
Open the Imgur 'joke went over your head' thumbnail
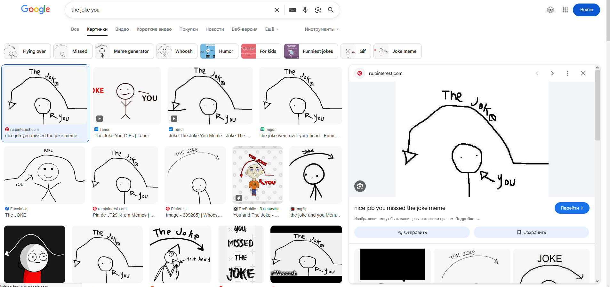[301, 96]
